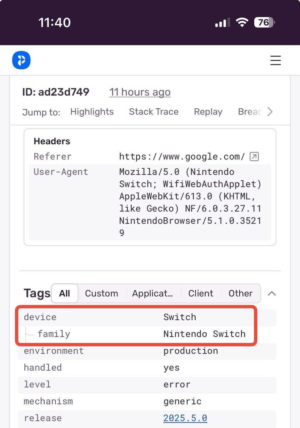Click environment tag value production
Screen dimensions: 300x428
191,351
